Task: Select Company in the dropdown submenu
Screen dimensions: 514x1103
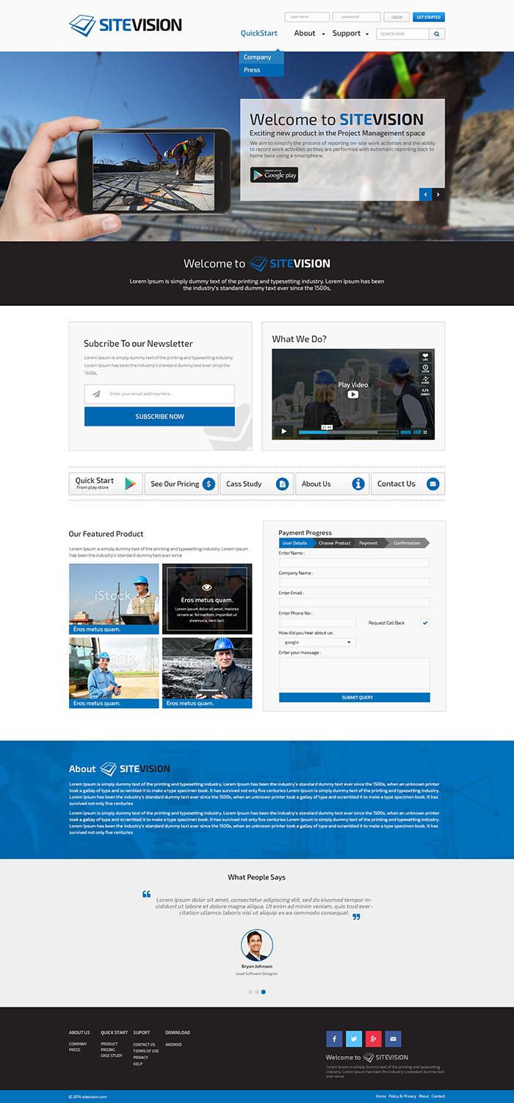Action: click(261, 57)
